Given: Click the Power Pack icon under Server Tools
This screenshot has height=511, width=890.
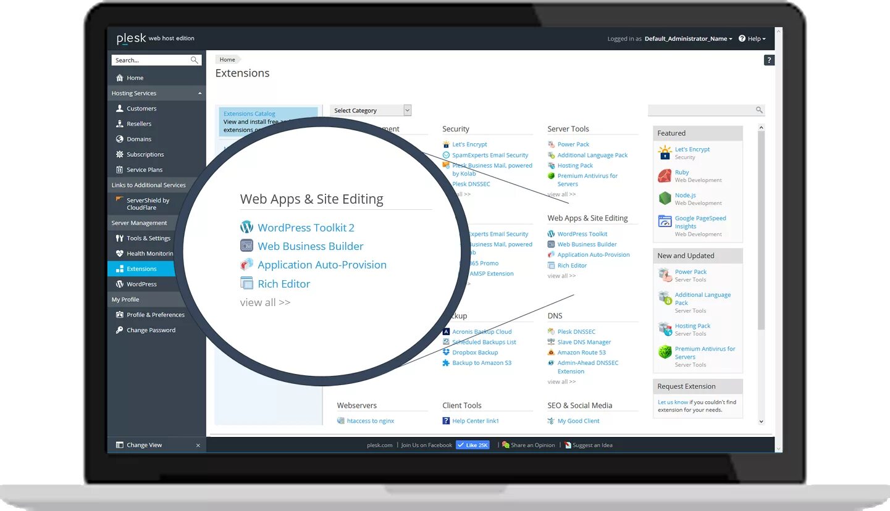Looking at the screenshot, I should pyautogui.click(x=552, y=144).
